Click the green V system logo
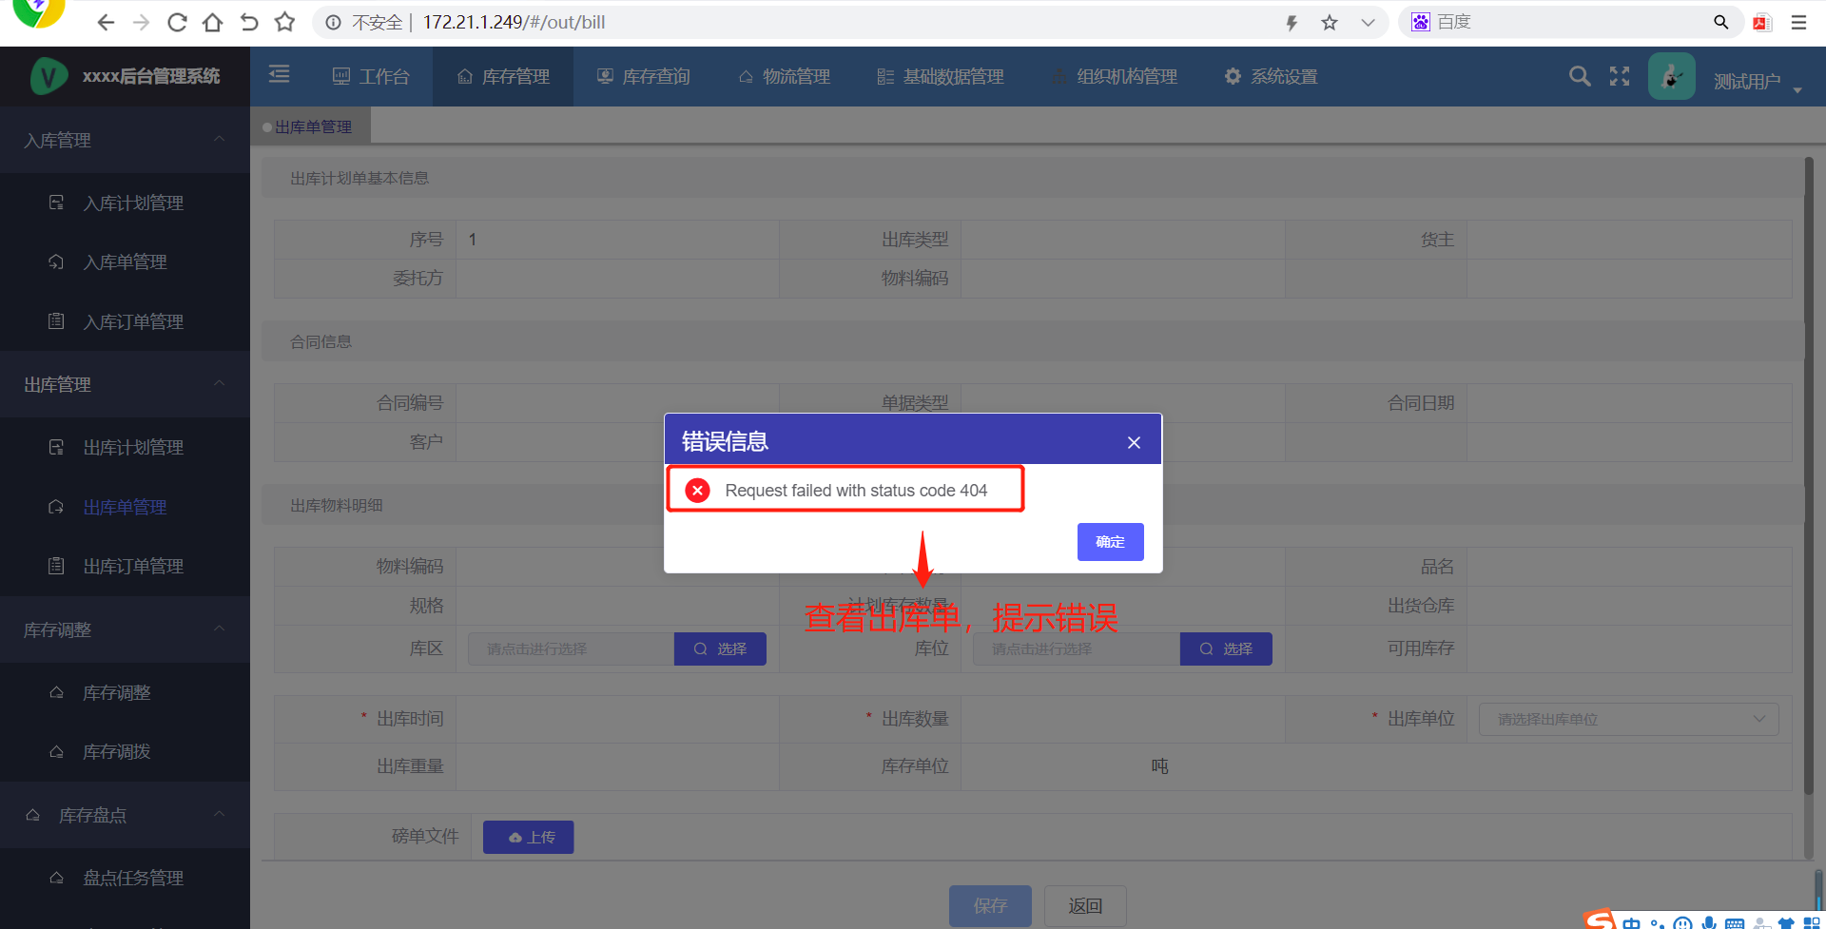 (49, 76)
